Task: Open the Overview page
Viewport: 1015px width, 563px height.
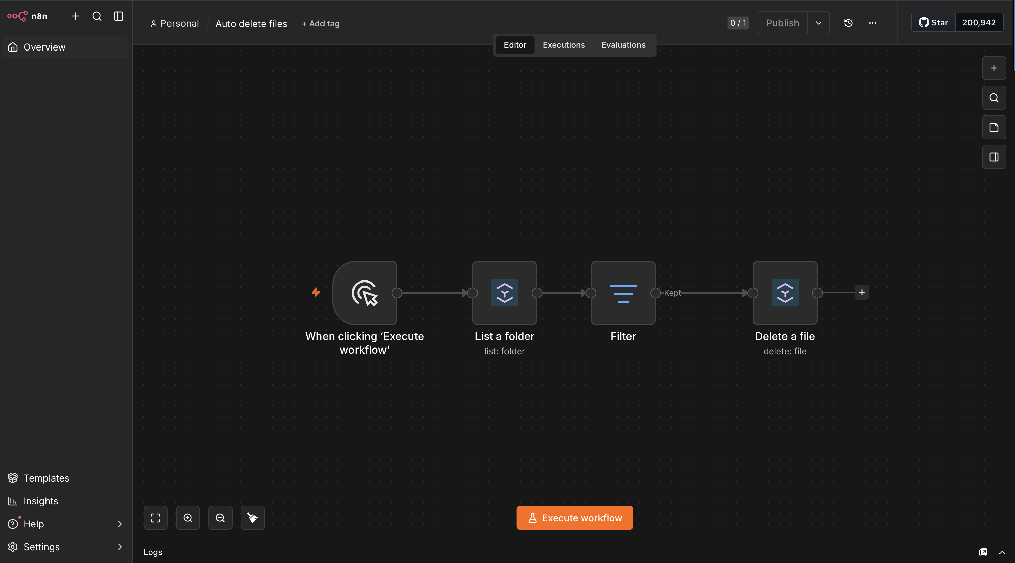Action: tap(65, 47)
